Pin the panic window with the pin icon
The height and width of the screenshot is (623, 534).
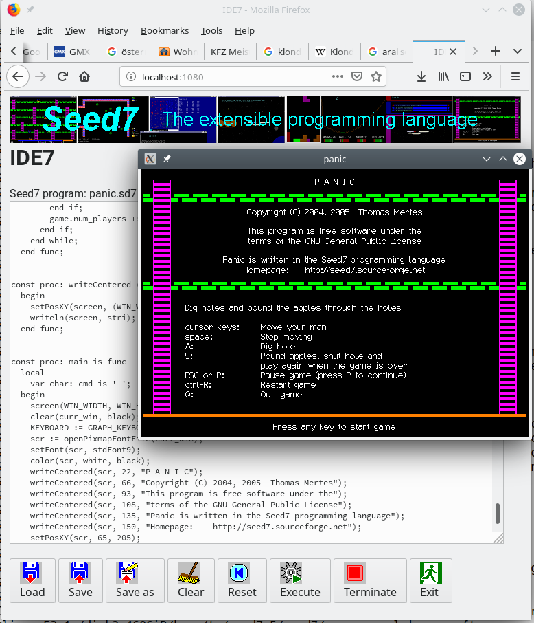coord(167,159)
